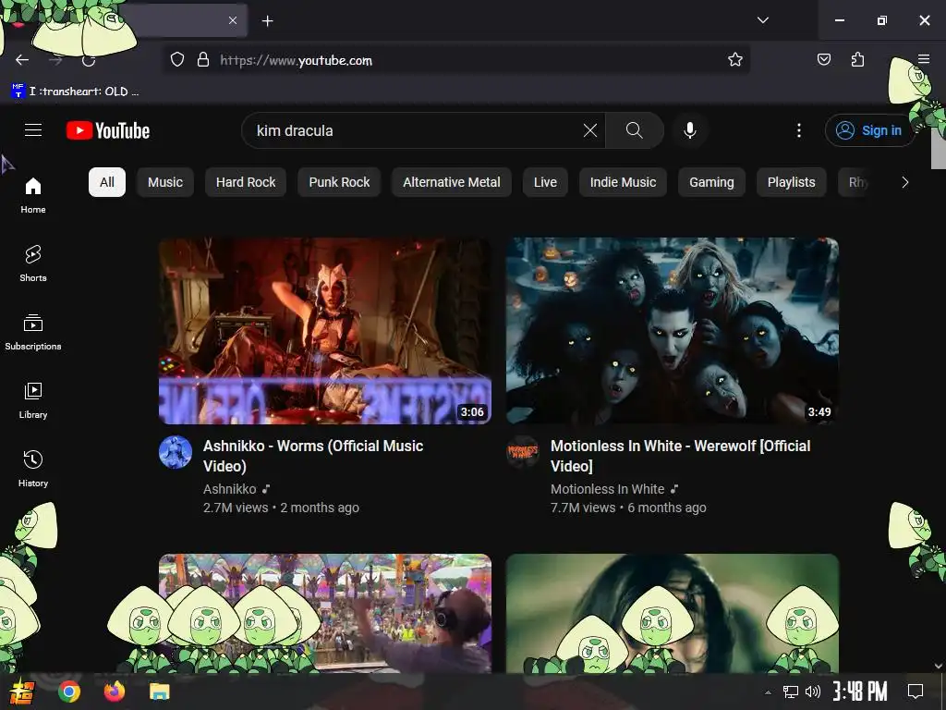Open site tracking protection shield icon
946x710 pixels.
pyautogui.click(x=176, y=60)
